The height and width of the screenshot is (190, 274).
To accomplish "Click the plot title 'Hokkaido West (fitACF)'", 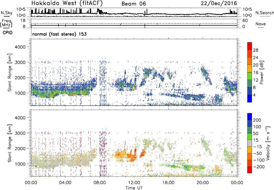I will pos(67,3).
